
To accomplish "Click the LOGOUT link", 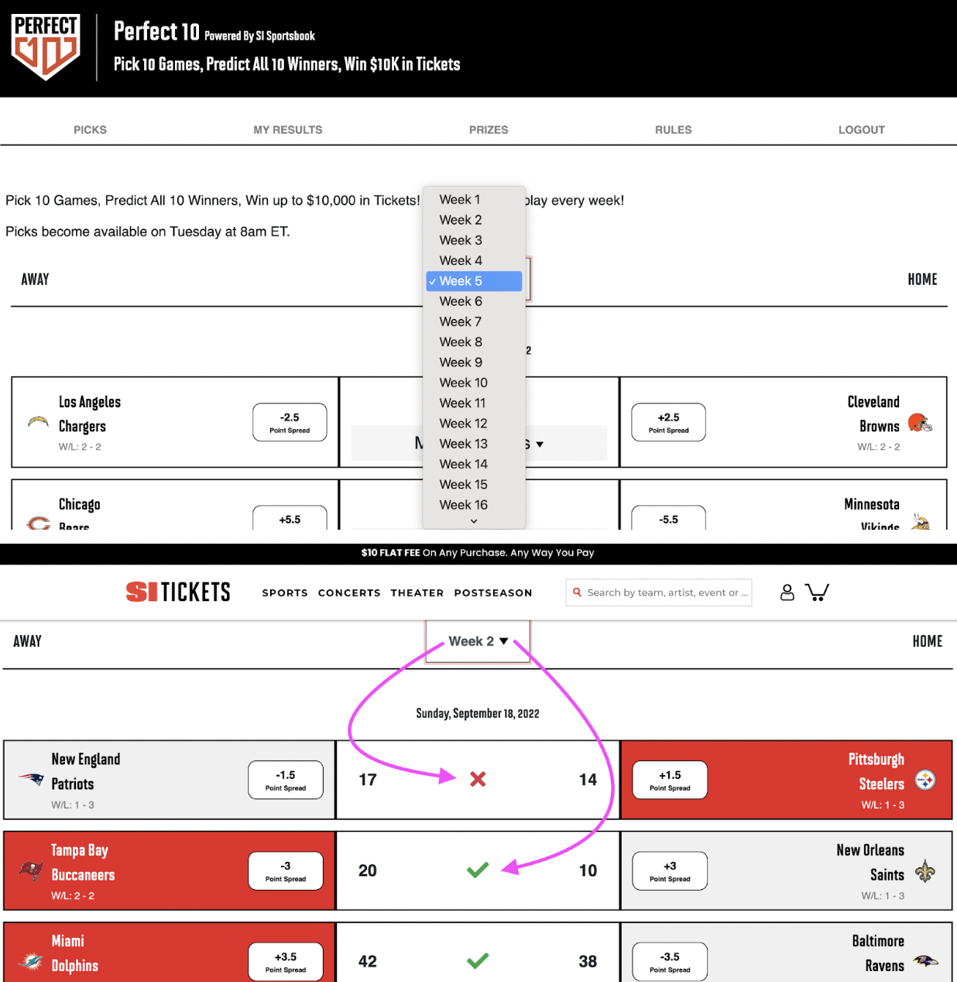I will click(862, 130).
